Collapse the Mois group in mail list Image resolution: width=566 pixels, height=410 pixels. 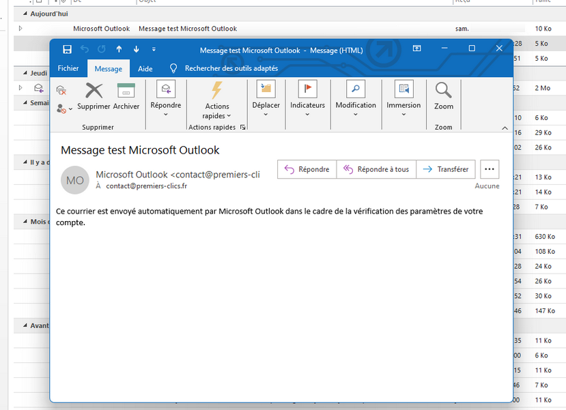25,222
